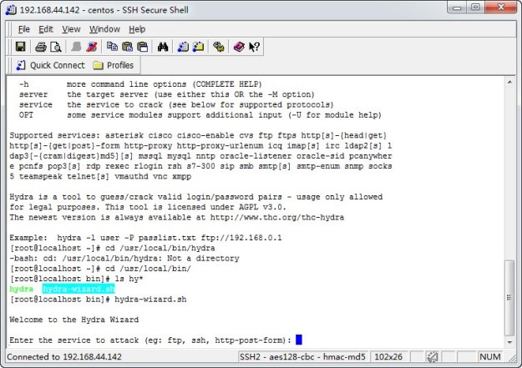Click the vertical scrollbar thumb

click(509, 298)
